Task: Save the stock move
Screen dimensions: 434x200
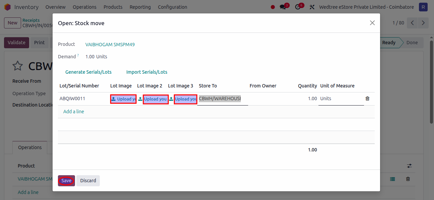Action: (x=66, y=181)
